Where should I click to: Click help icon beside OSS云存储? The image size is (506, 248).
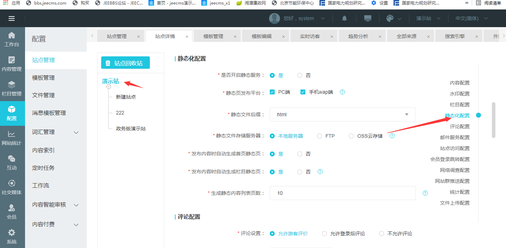392,136
